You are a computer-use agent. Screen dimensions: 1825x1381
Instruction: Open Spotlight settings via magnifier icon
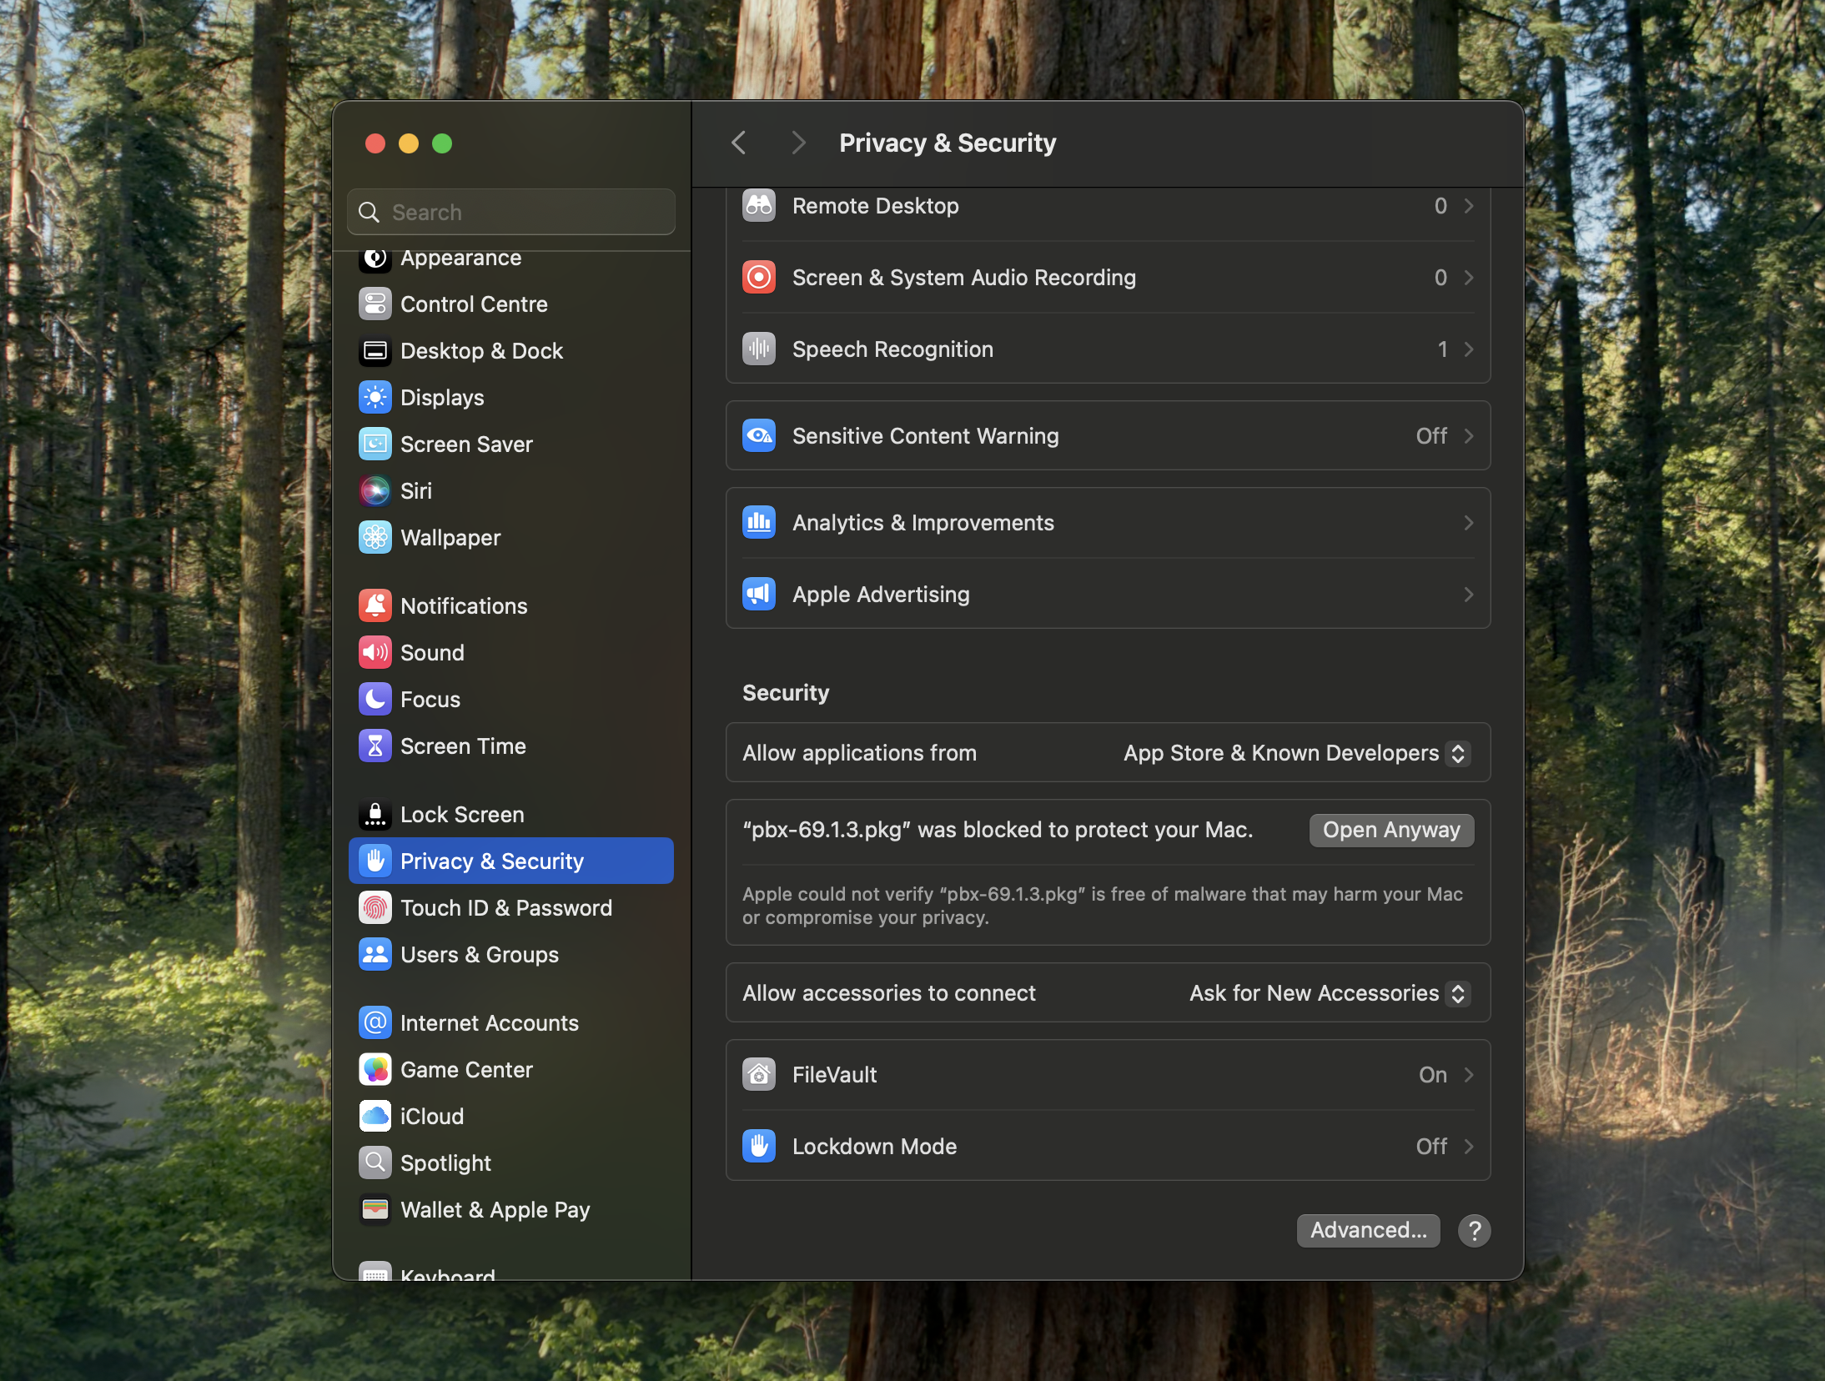(x=375, y=1163)
